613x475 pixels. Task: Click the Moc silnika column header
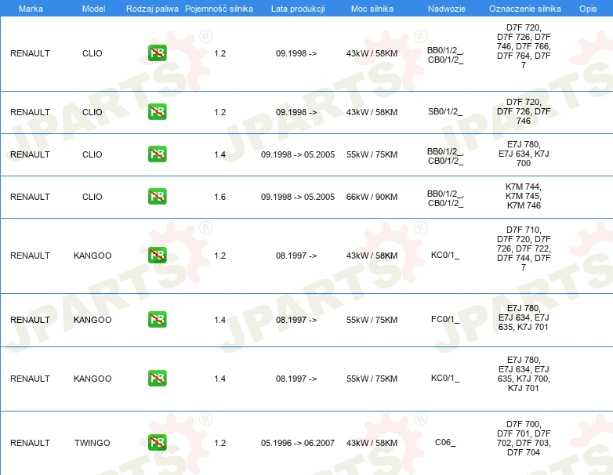point(372,9)
